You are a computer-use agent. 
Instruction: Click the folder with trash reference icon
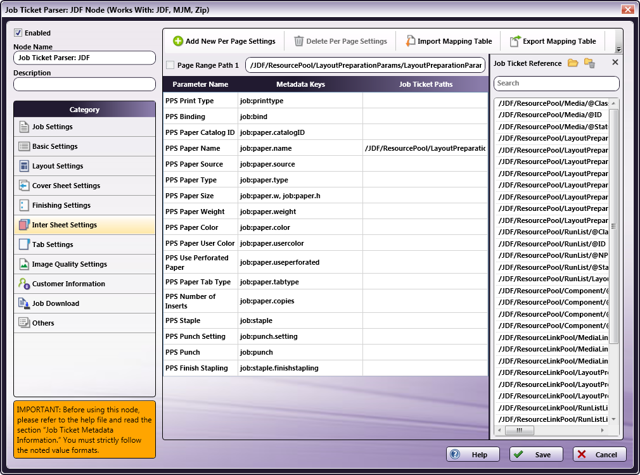pos(589,63)
